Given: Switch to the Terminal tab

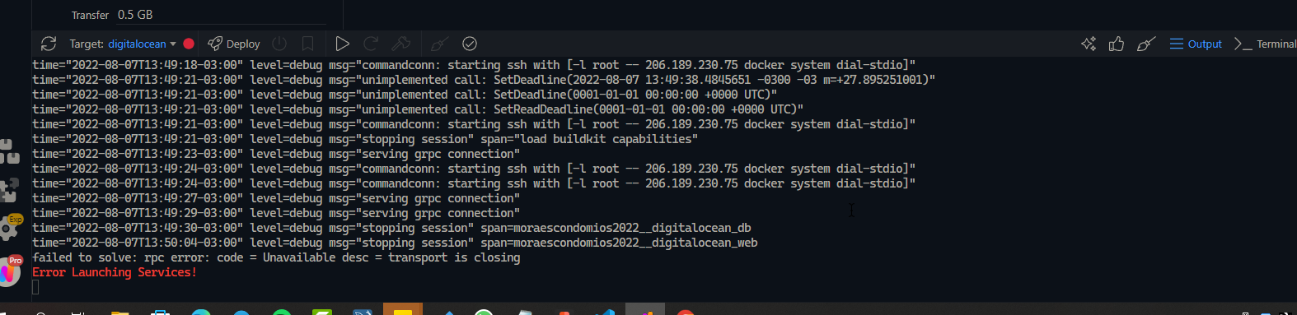Looking at the screenshot, I should coord(1265,44).
